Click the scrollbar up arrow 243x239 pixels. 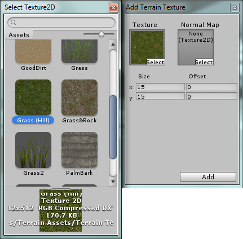point(113,45)
